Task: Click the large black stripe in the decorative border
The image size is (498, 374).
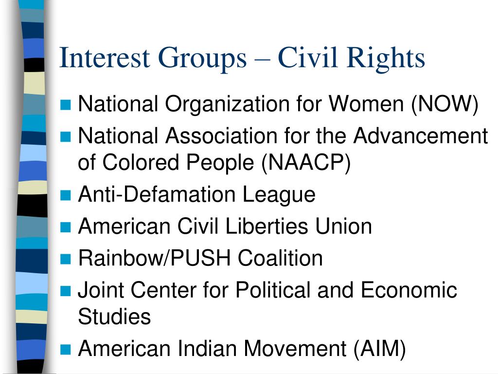Action: pyautogui.click(x=32, y=206)
